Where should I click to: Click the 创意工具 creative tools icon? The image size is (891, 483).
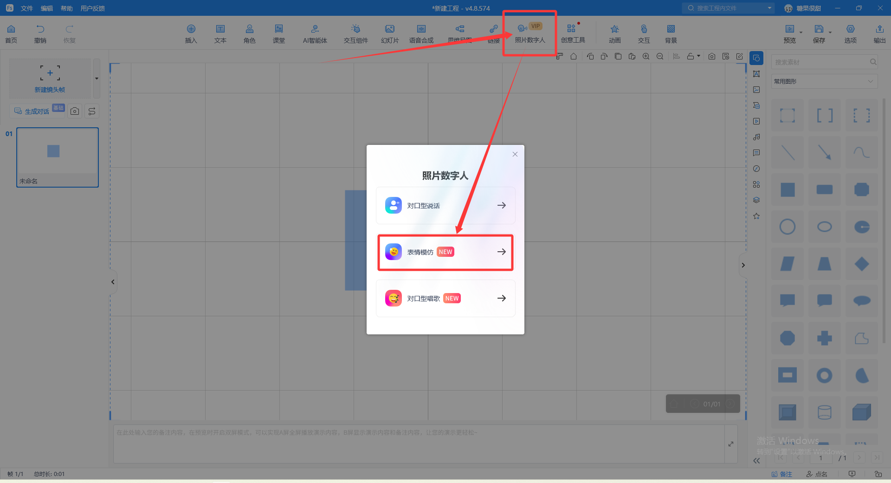(x=573, y=34)
